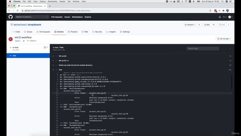This screenshot has width=241, height=136.
Task: Go back in the browser
Action: coord(9,11)
